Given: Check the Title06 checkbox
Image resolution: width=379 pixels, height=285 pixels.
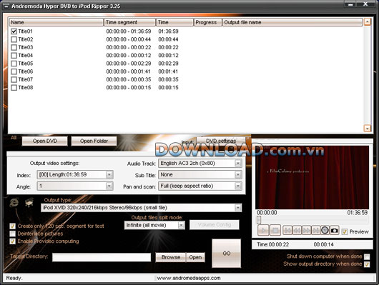Looking at the screenshot, I should point(14,71).
